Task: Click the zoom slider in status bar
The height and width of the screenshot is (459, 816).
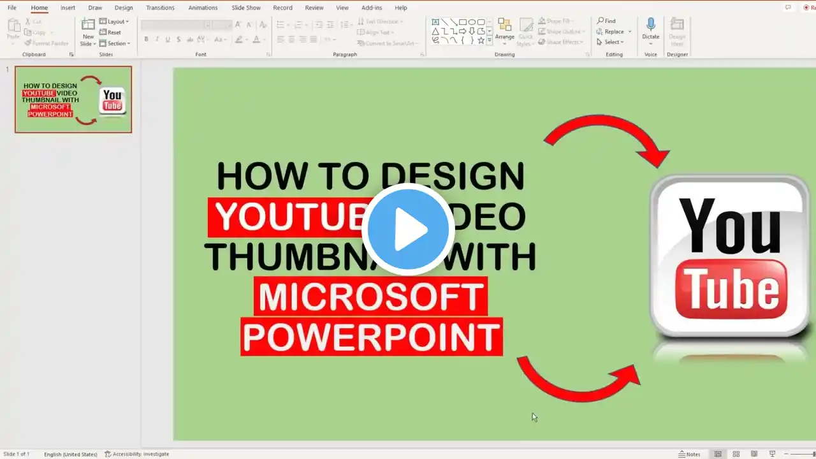Action: 802,454
